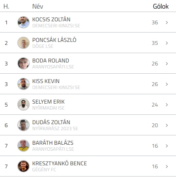Open the Kresztyankó Bence player name
Image resolution: width=176 pixels, height=184 pixels.
point(60,163)
